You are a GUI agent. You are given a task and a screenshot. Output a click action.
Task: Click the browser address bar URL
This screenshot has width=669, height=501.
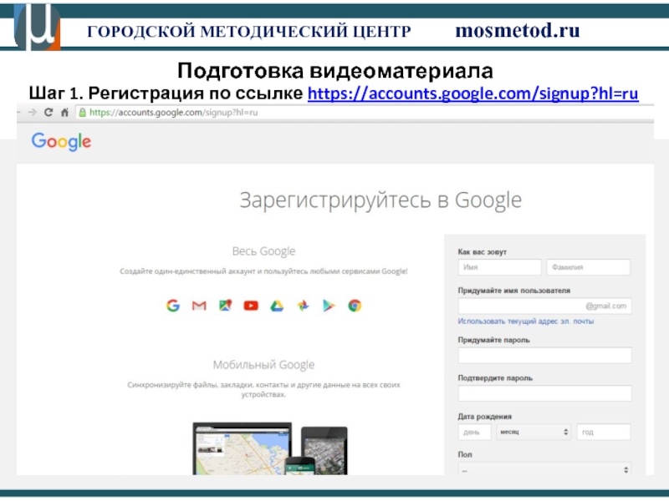[173, 113]
